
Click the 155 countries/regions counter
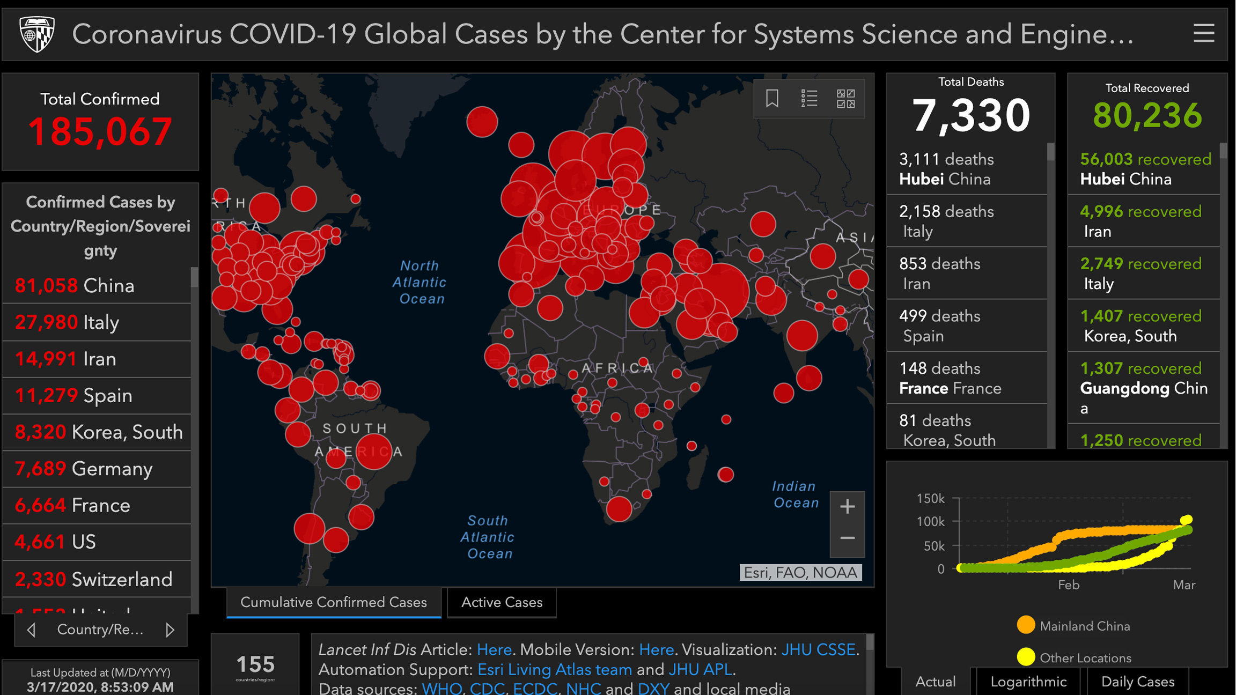point(255,666)
